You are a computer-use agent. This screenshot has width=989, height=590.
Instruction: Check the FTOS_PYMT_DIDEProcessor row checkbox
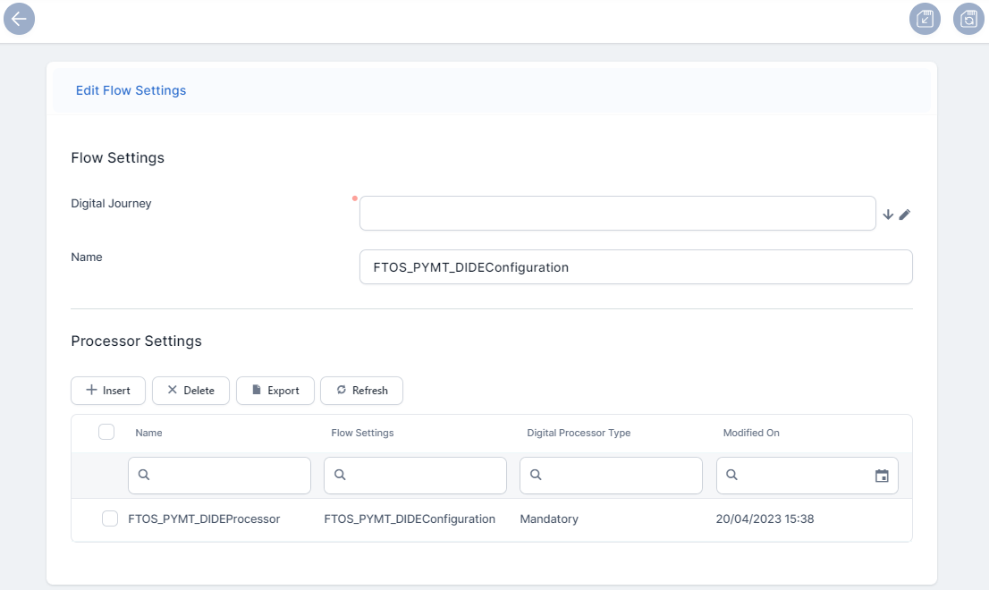tap(110, 518)
